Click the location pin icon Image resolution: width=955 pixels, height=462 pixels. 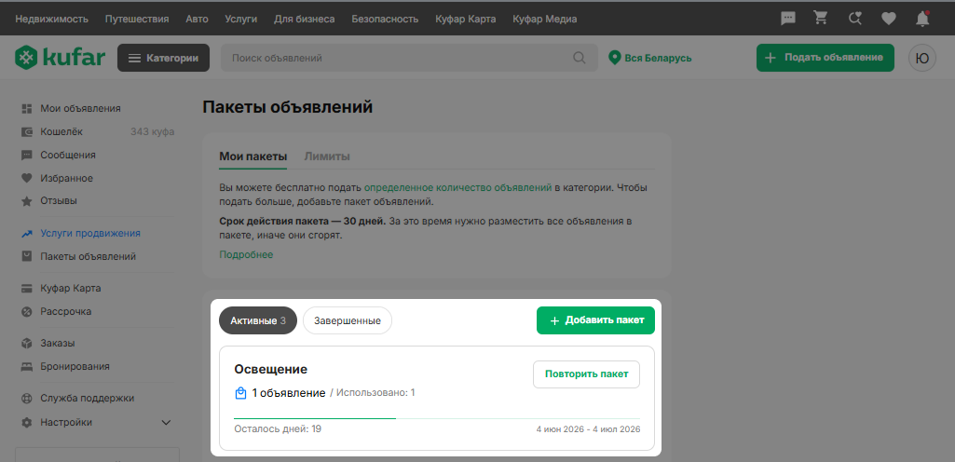pos(615,58)
